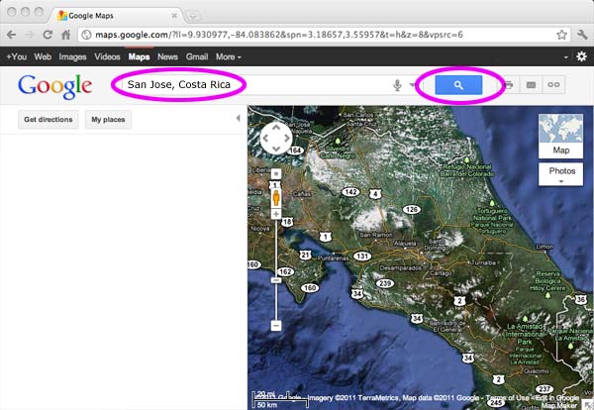
Task: Click the Puntarenas map label
Action: (x=333, y=258)
